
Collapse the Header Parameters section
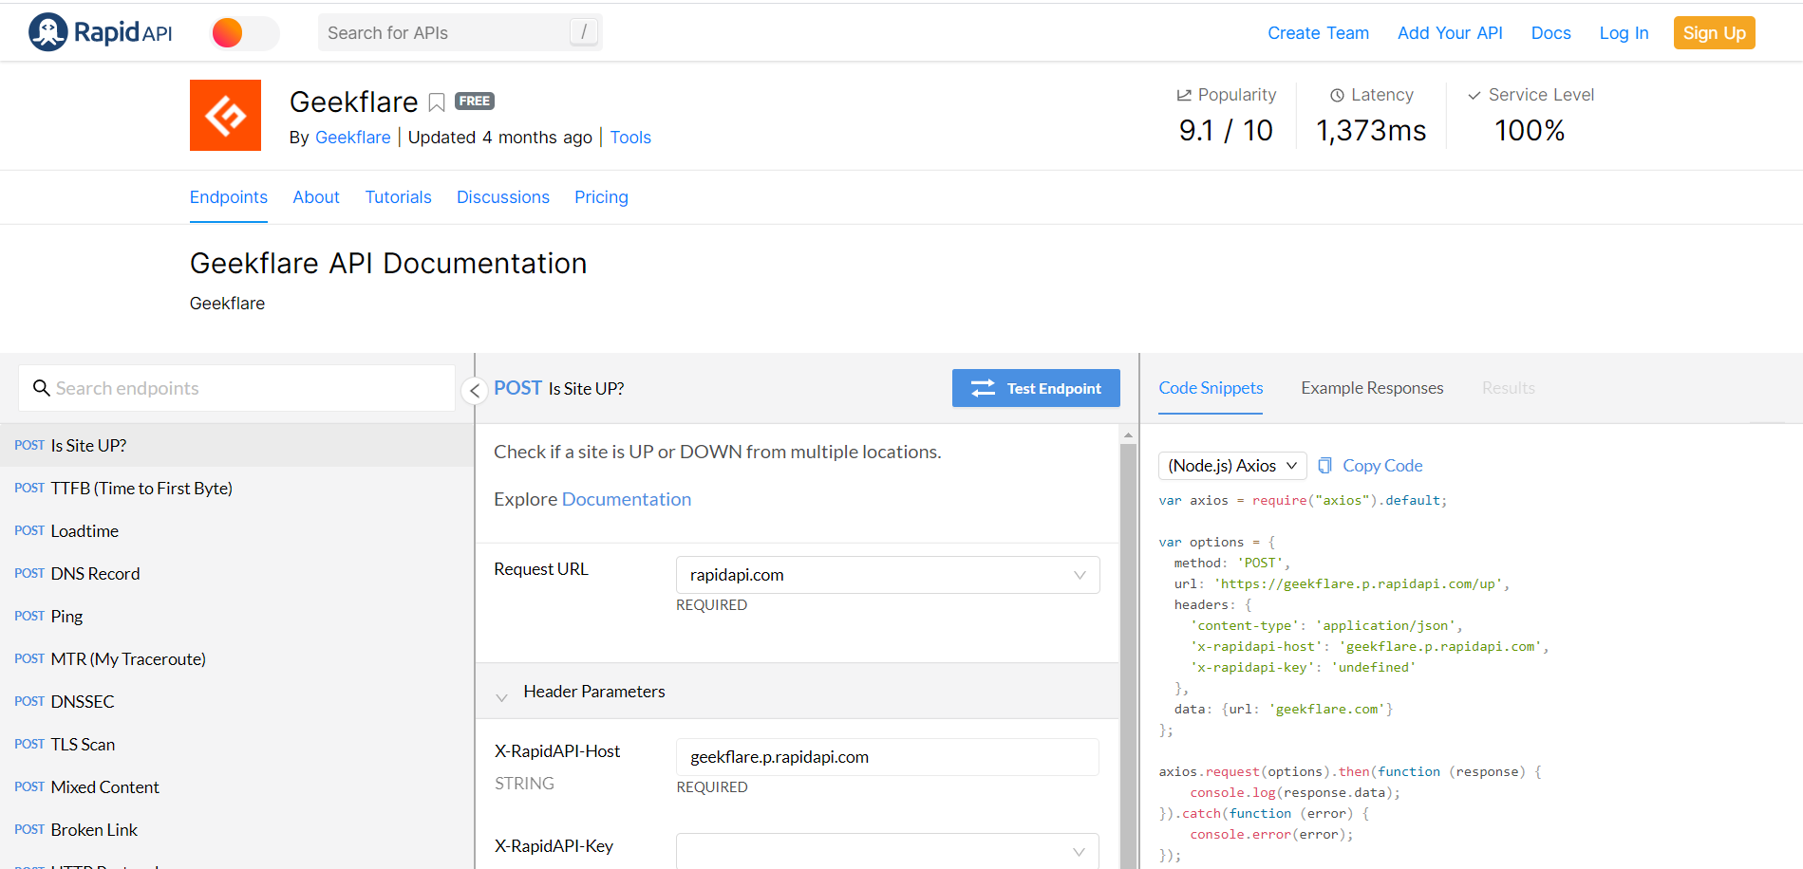(502, 696)
